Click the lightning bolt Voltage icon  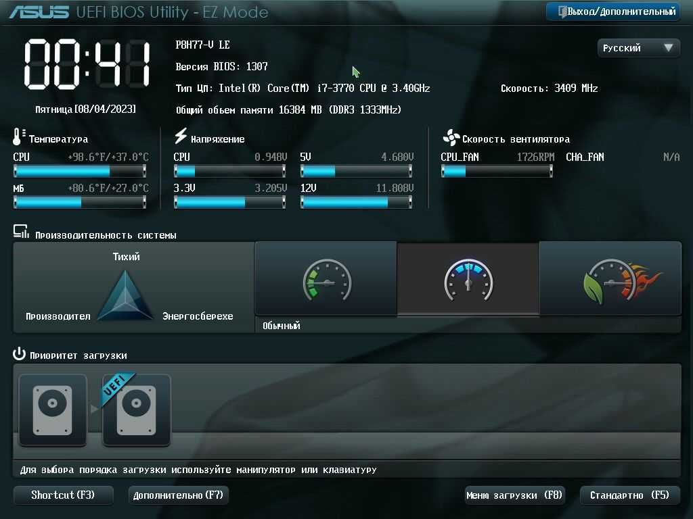180,137
